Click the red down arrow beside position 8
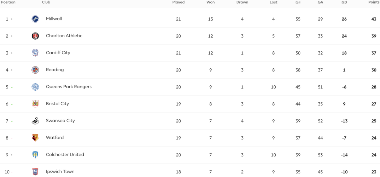The image size is (380, 177). point(12,138)
